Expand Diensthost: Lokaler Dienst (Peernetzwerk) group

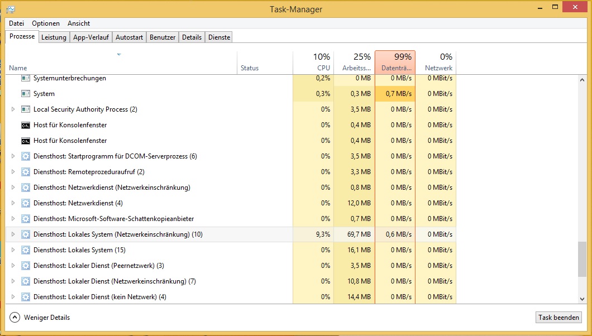13,266
